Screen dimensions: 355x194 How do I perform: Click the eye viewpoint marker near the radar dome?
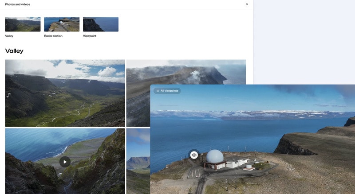[194, 155]
